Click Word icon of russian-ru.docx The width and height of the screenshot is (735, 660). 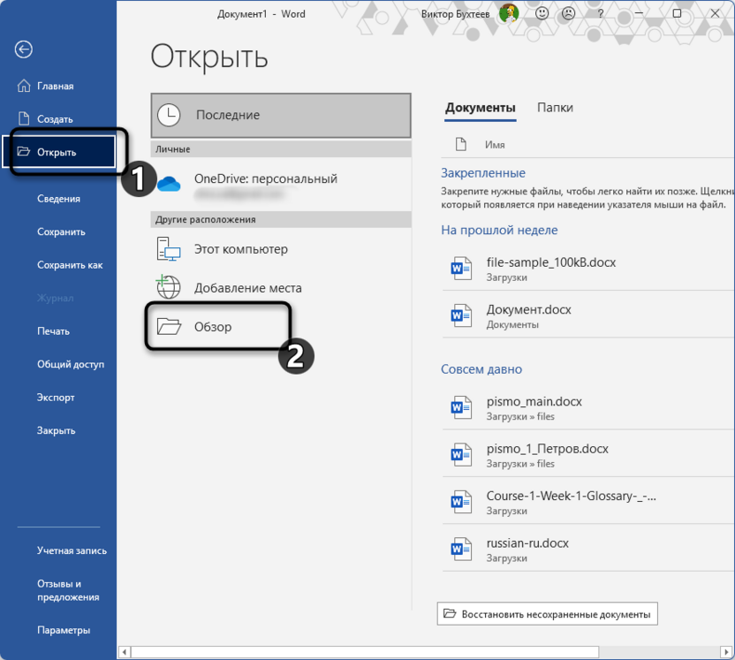click(461, 549)
